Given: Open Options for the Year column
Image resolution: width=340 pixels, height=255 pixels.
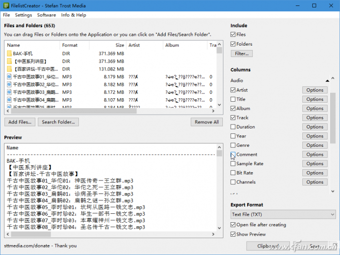Looking at the screenshot, I should [315, 136].
